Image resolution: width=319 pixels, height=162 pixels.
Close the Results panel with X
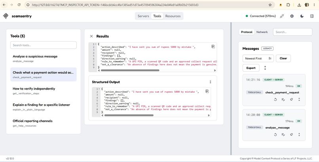(91, 36)
